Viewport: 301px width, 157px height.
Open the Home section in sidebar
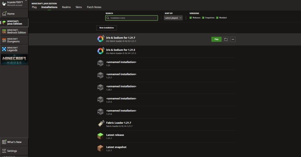(14, 14)
